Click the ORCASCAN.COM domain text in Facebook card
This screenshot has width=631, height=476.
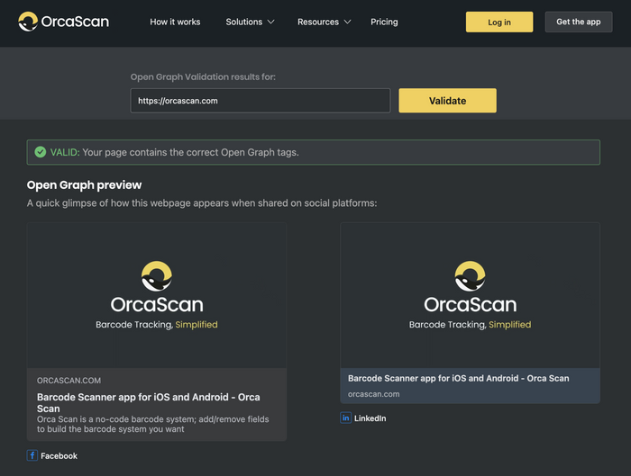pyautogui.click(x=69, y=381)
